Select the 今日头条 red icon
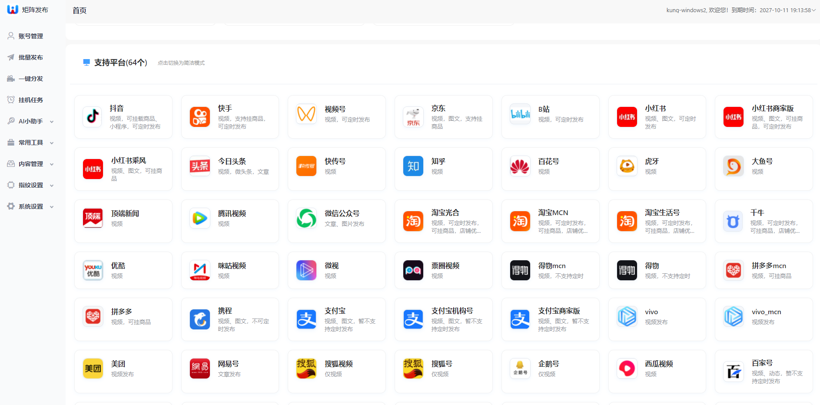The width and height of the screenshot is (820, 405). point(199,166)
